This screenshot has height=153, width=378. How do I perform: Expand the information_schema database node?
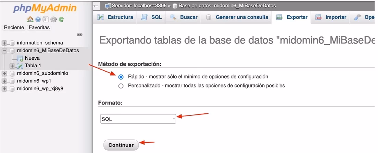[4, 43]
